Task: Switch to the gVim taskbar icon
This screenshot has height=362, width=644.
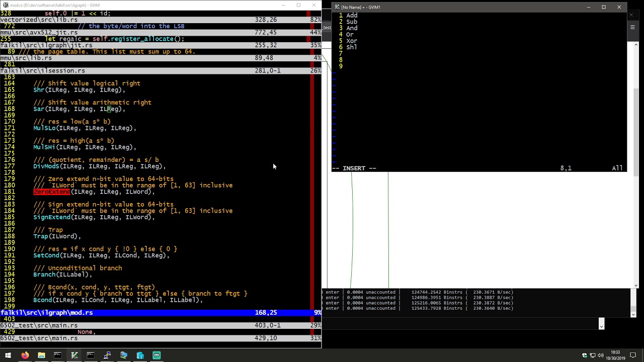Action: click(74, 355)
